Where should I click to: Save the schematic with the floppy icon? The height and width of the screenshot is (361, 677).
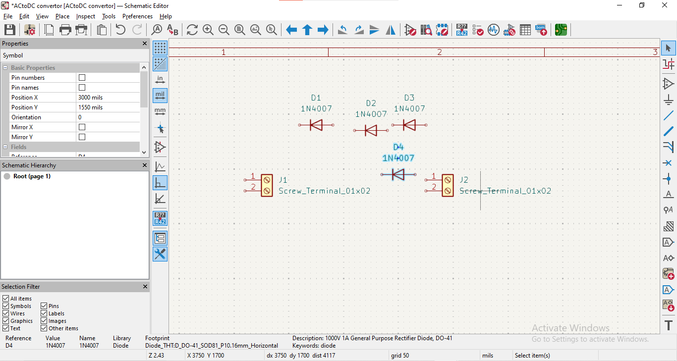tap(9, 30)
